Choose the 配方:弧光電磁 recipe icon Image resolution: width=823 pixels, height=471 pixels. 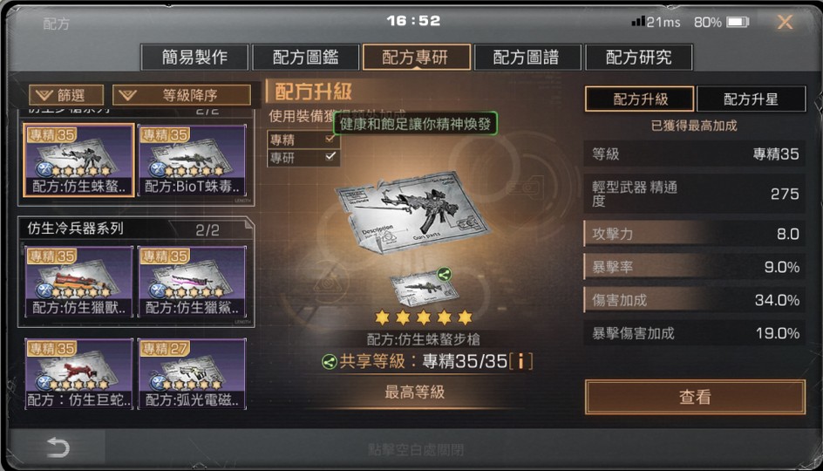[x=192, y=374]
